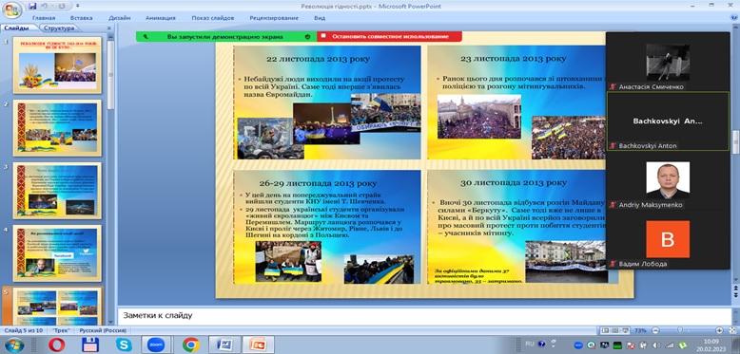
Task: Adjust the zoom slider handle
Action: (x=680, y=330)
